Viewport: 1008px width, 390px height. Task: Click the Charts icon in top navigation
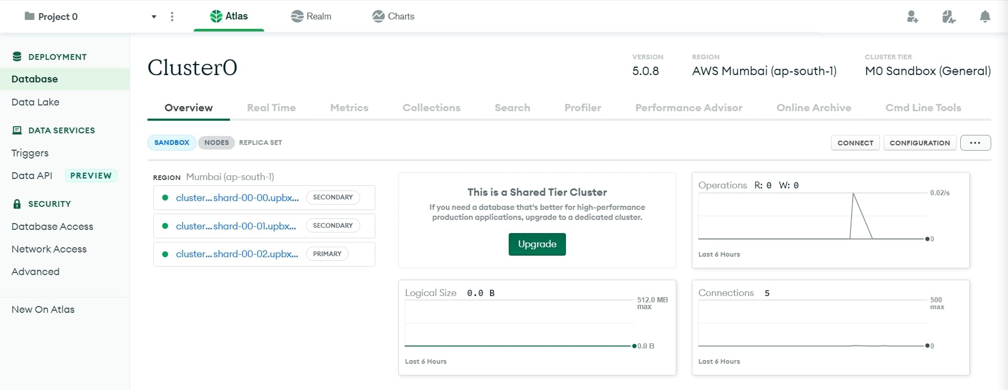(x=378, y=16)
